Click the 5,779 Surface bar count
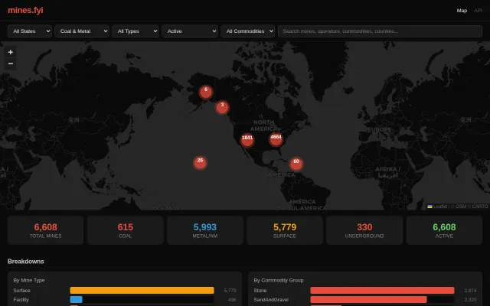The image size is (490, 306). [230, 291]
